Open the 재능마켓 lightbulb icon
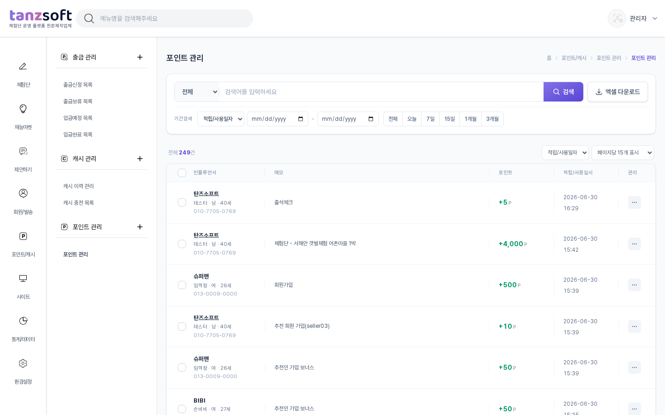 point(23,109)
